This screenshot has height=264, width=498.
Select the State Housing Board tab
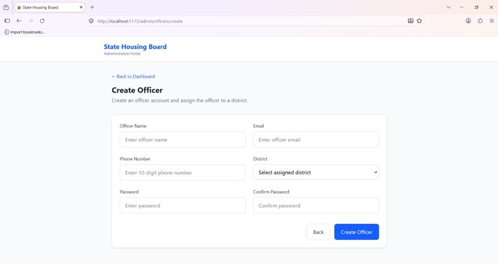point(50,7)
